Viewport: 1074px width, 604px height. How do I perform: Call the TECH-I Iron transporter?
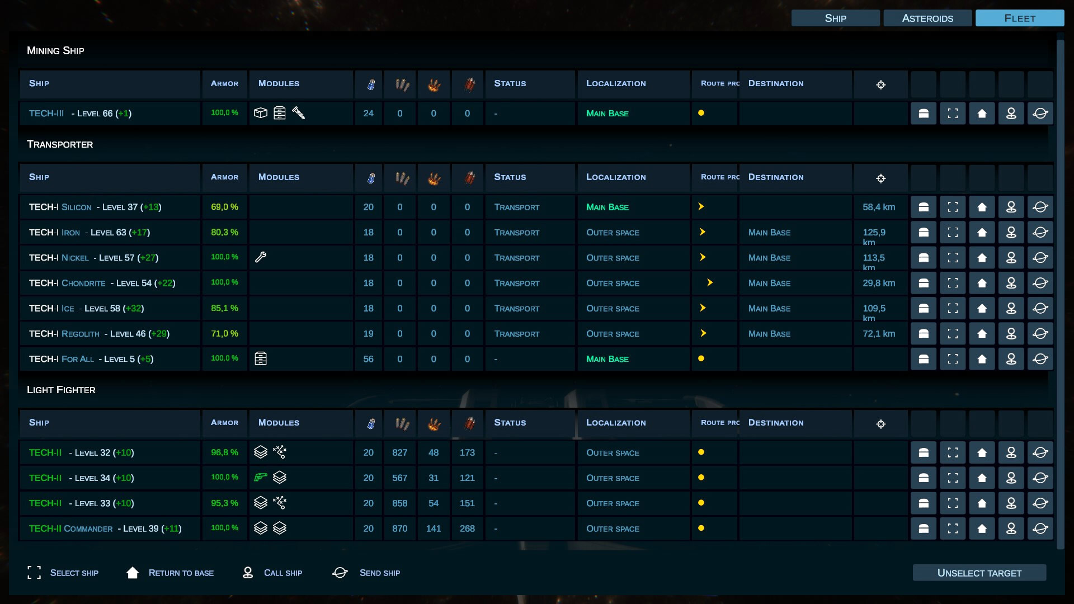click(1011, 233)
